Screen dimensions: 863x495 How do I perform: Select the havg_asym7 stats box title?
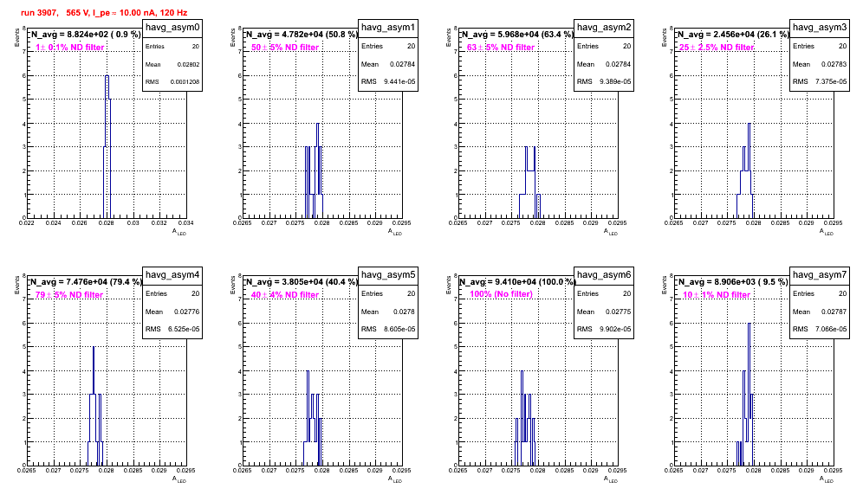click(x=820, y=275)
